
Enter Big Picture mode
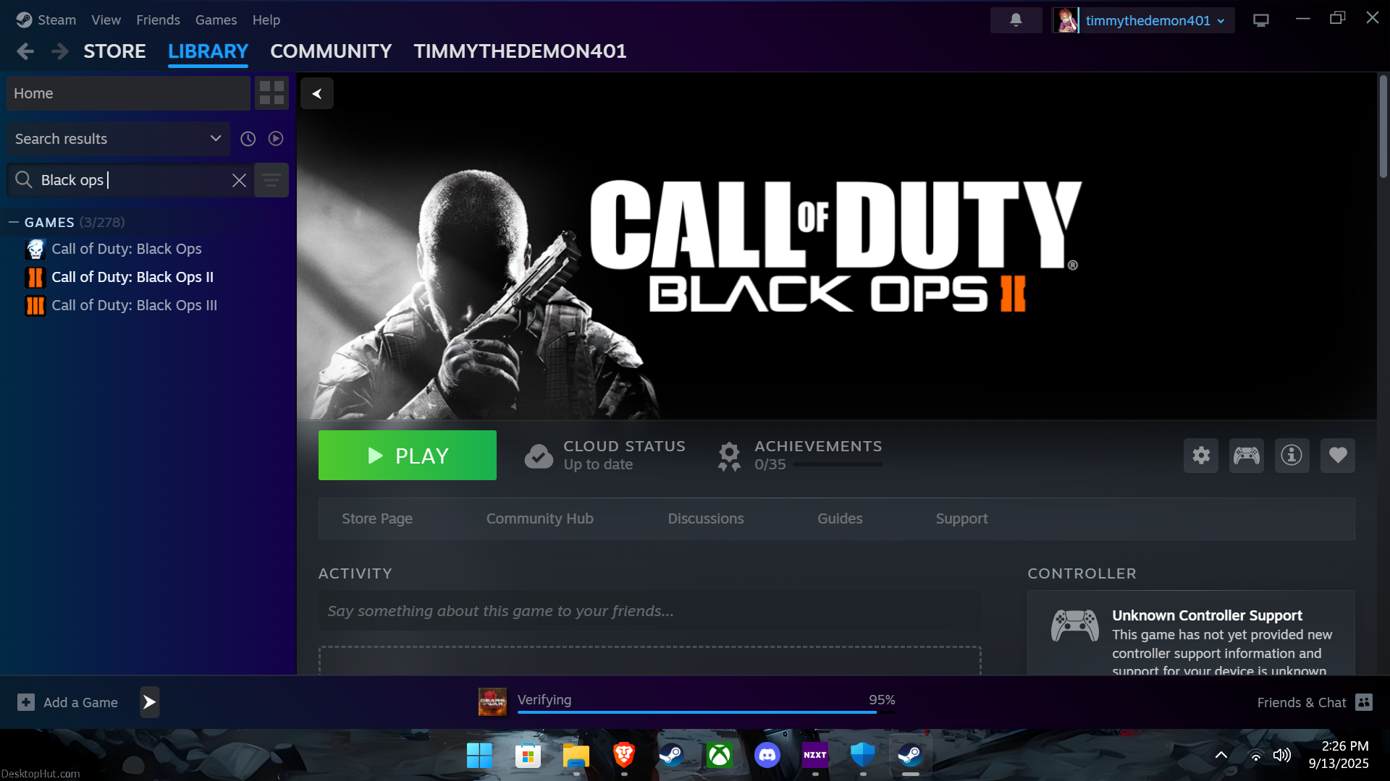pos(1260,20)
